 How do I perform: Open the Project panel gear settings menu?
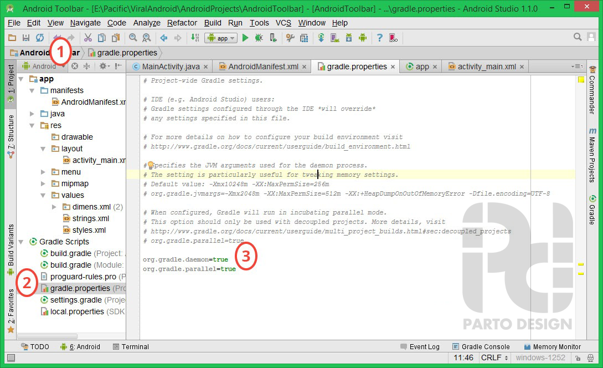[x=104, y=66]
